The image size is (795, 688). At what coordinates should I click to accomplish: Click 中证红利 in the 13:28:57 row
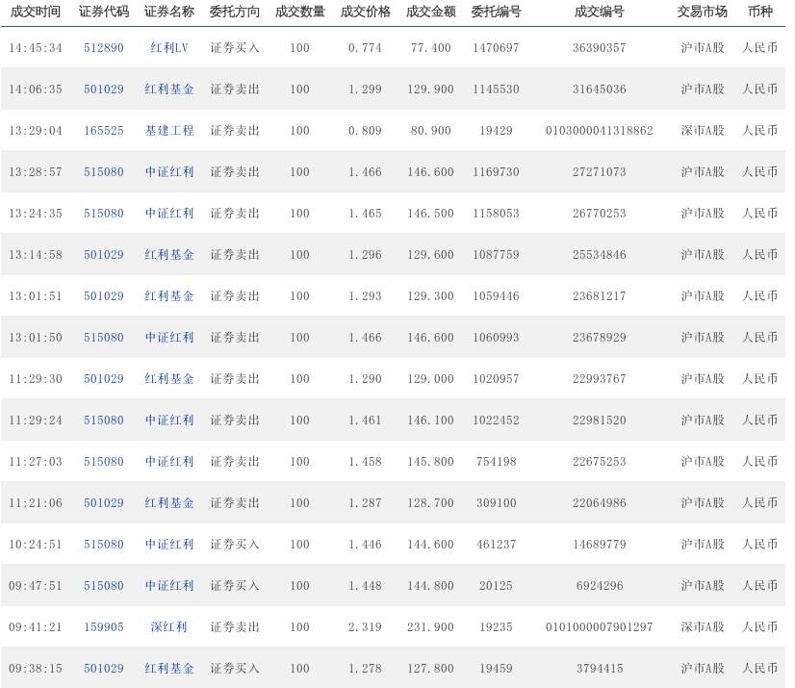(169, 172)
